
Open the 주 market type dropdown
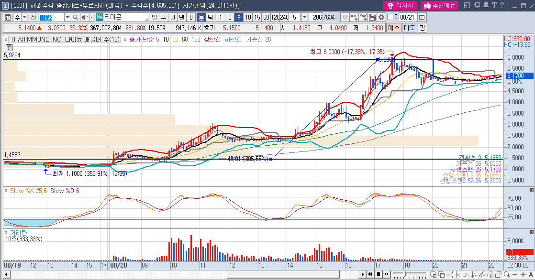point(24,17)
